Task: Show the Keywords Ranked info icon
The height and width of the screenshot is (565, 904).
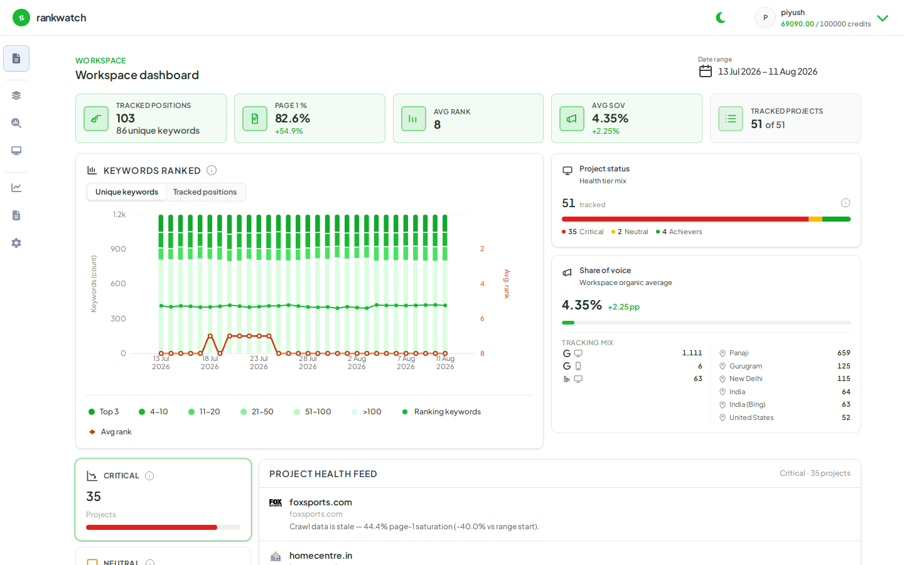Action: [x=212, y=170]
